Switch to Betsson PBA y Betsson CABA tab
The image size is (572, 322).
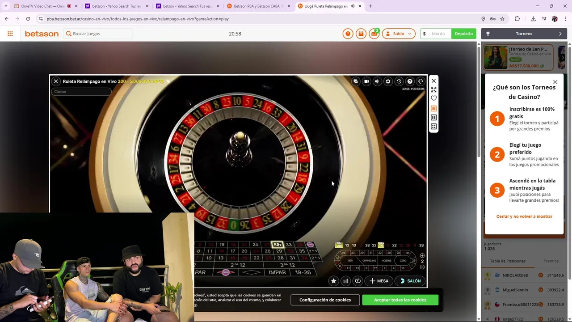[x=258, y=6]
